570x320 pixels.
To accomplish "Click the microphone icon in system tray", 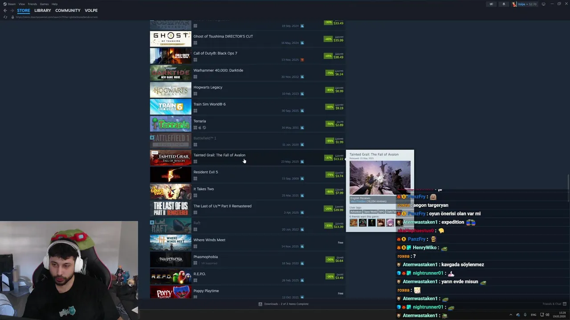I will [525, 315].
